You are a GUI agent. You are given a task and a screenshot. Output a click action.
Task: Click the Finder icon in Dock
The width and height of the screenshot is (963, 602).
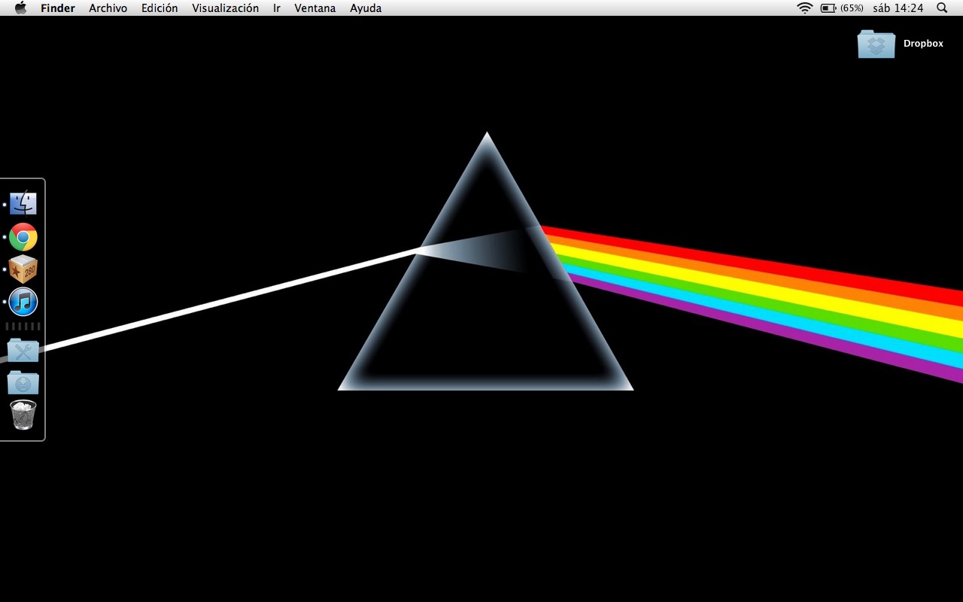23,203
